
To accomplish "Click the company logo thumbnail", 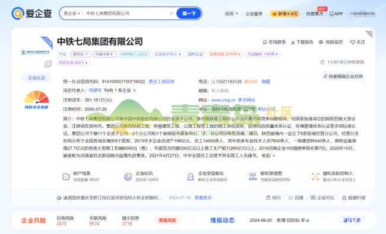I will point(37,52).
